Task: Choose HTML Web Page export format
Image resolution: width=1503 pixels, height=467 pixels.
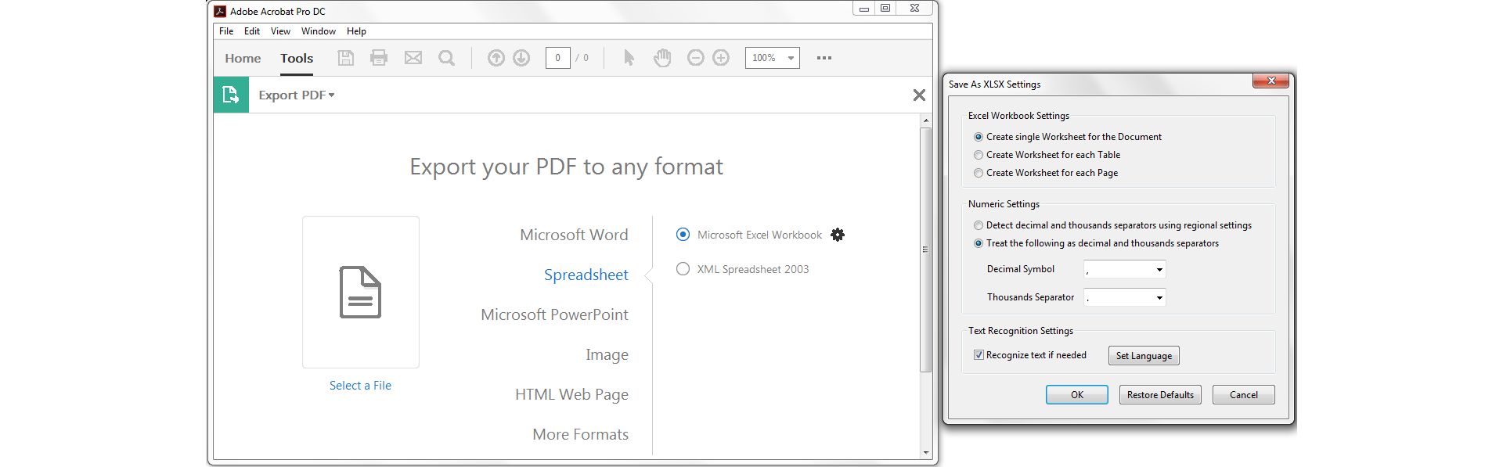Action: (x=571, y=395)
